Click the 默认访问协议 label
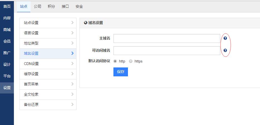The width and height of the screenshot is (260, 125). coord(99,61)
